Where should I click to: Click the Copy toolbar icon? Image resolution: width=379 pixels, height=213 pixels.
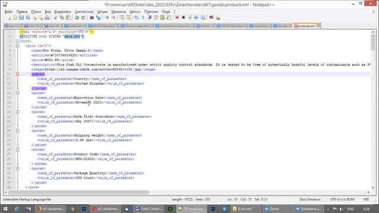click(62, 18)
